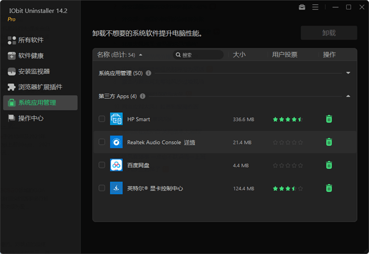Click the 卸载 button
The width and height of the screenshot is (369, 254).
click(x=329, y=33)
